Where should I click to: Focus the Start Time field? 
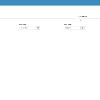coord(72,28)
